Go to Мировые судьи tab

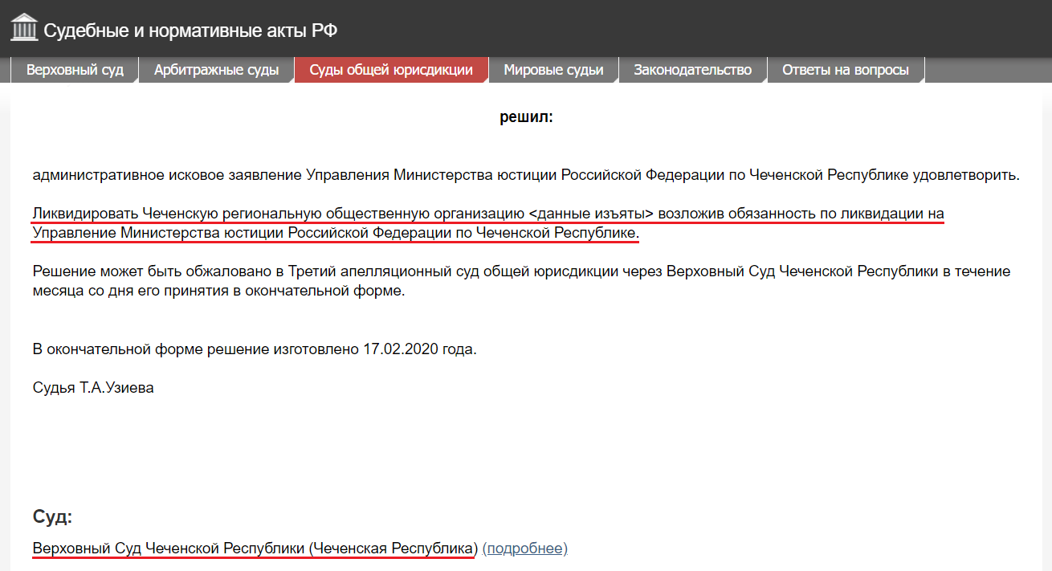(553, 70)
